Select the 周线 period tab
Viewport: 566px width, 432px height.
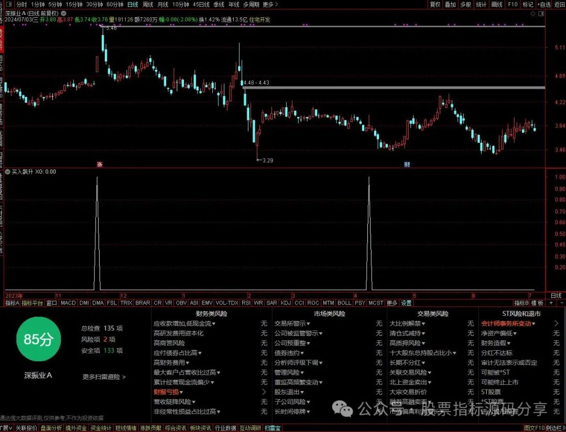pyautogui.click(x=148, y=4)
